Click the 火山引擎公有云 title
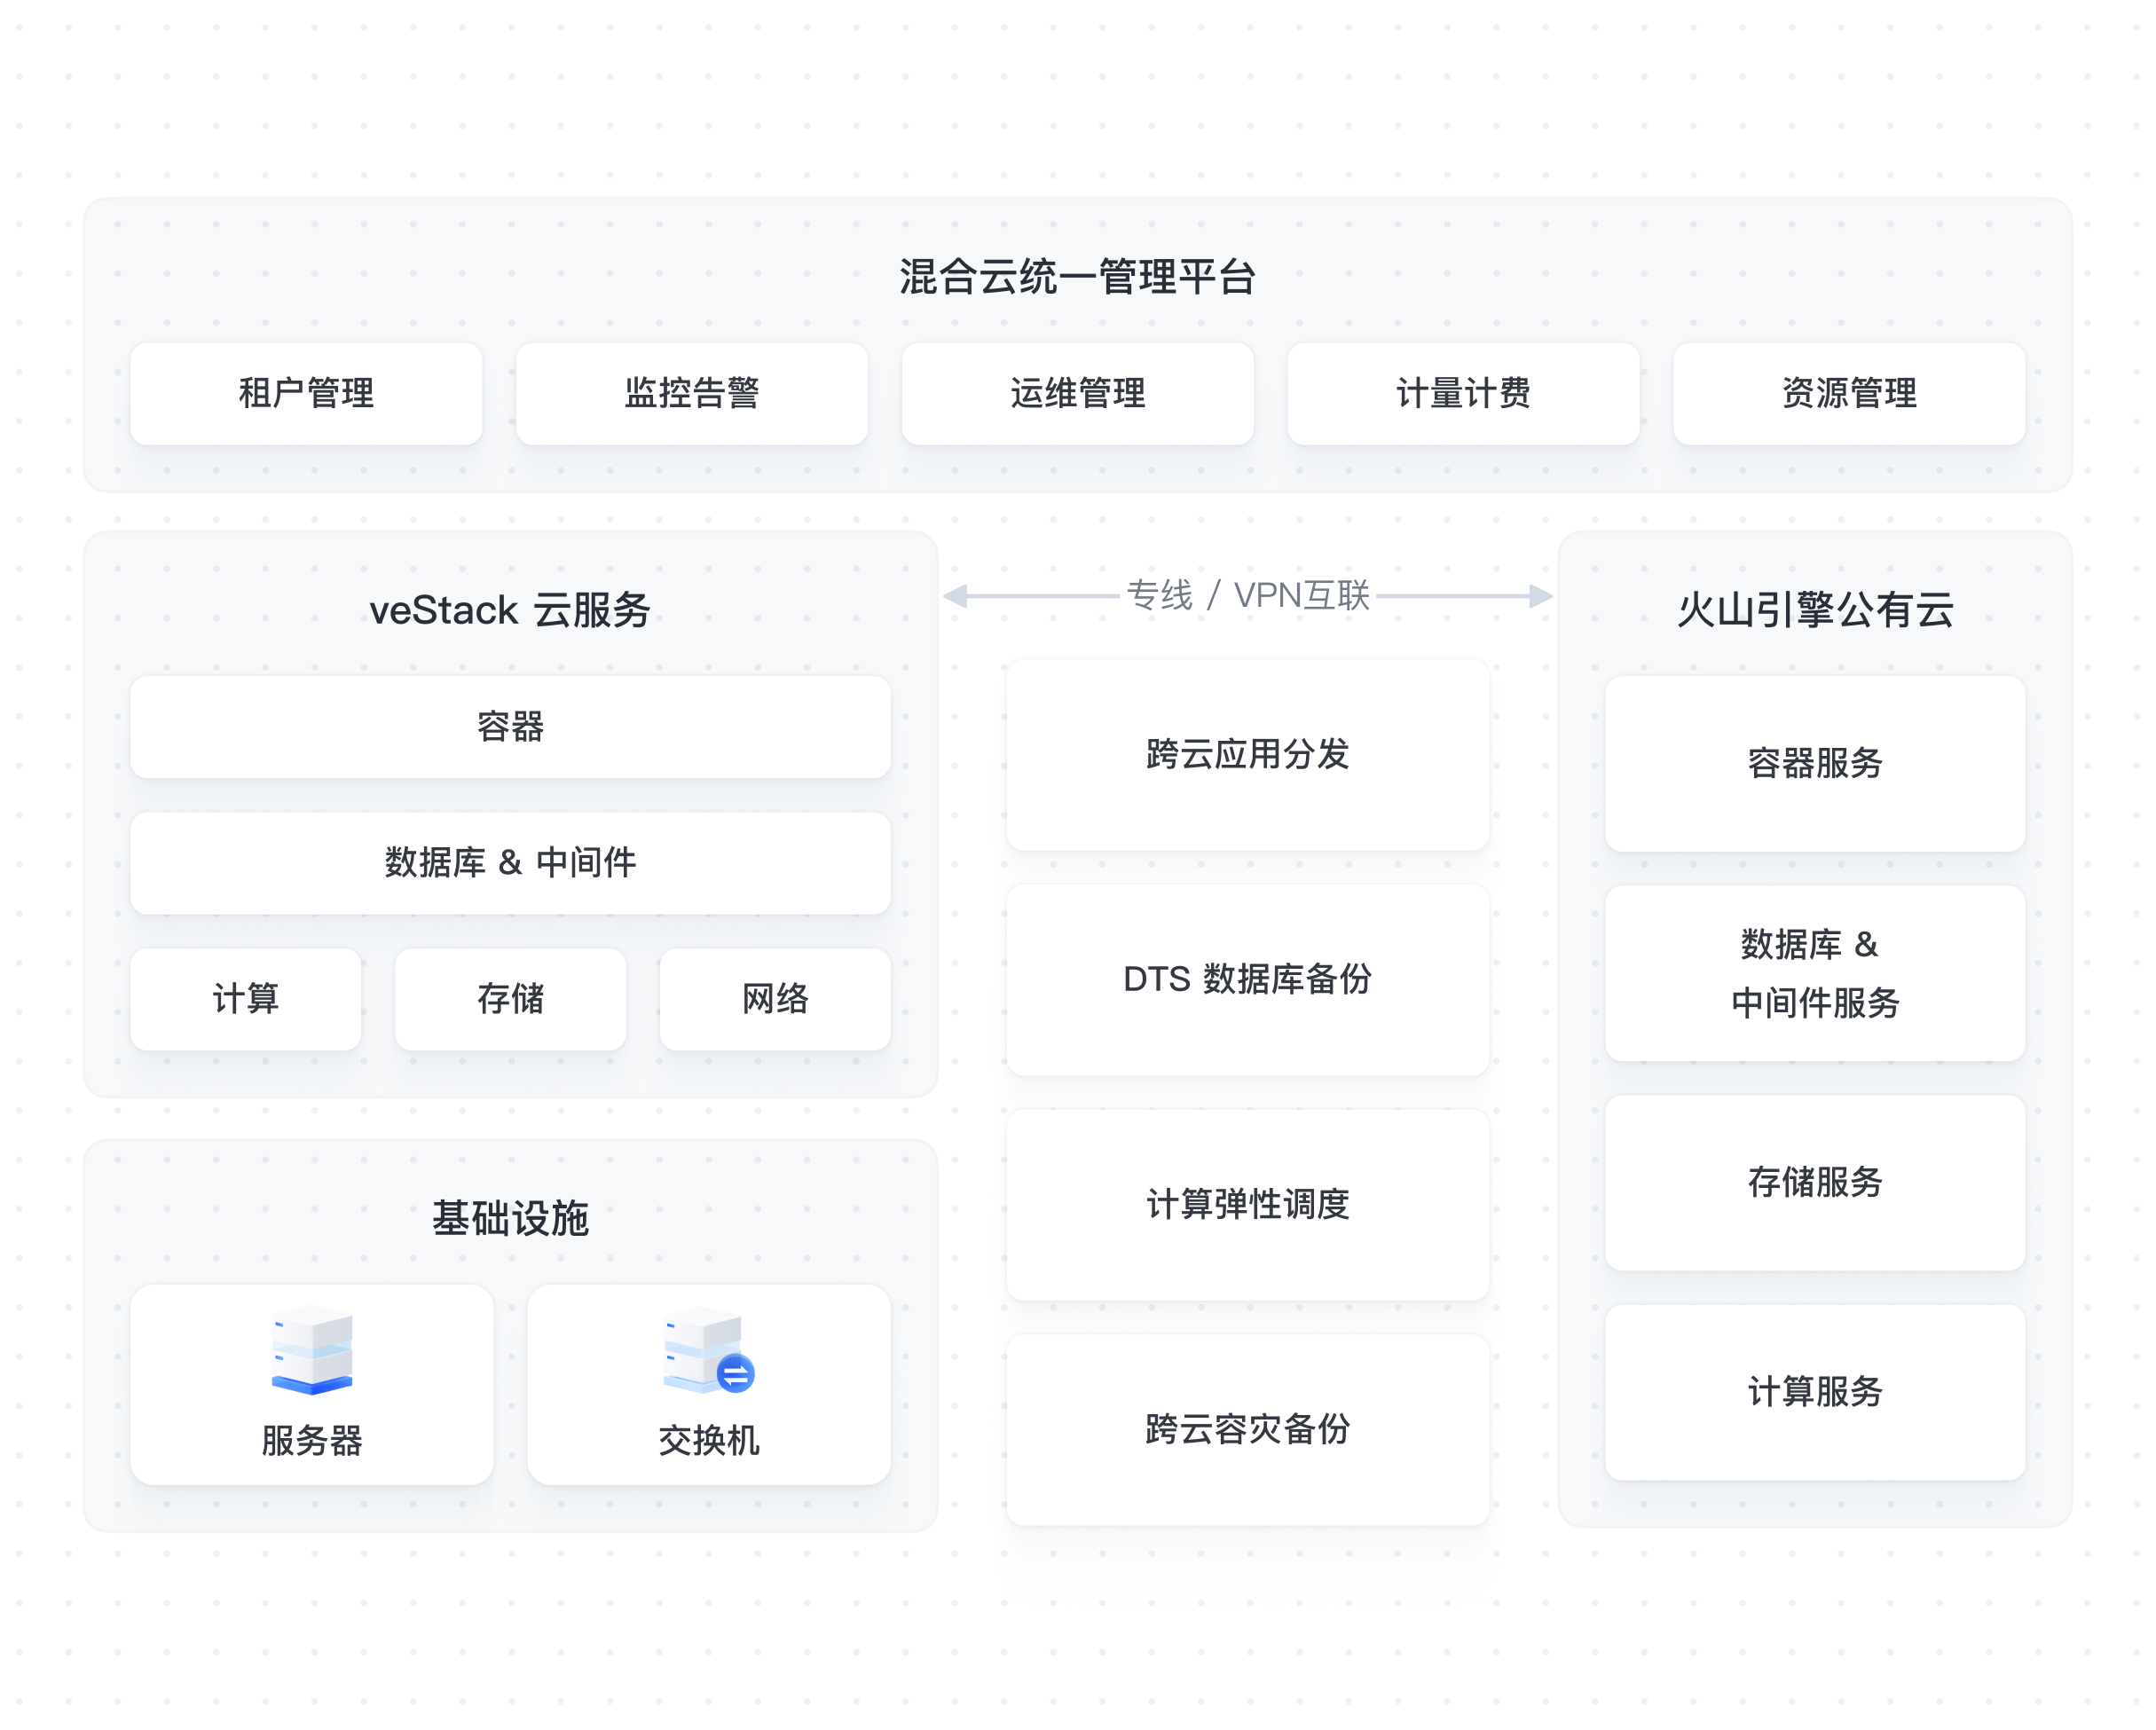This screenshot has height=1730, width=2156. coord(1815,609)
